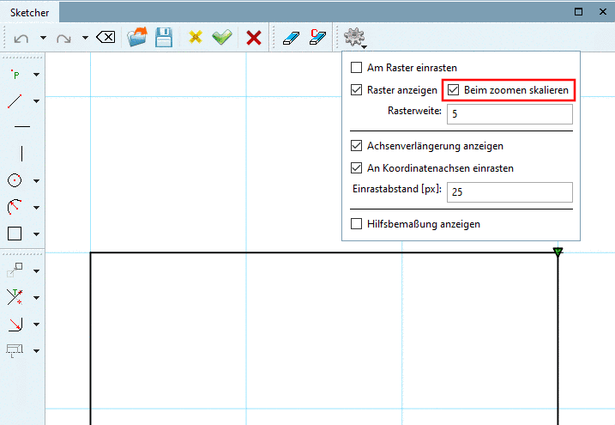Maximize the Sketcher window
Image resolution: width=615 pixels, height=425 pixels.
click(578, 12)
